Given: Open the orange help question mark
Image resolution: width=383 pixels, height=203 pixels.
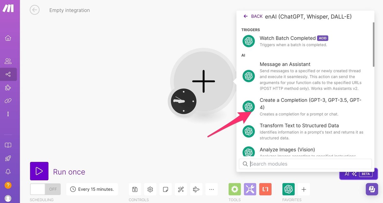Looking at the screenshot, I should (x=8, y=185).
